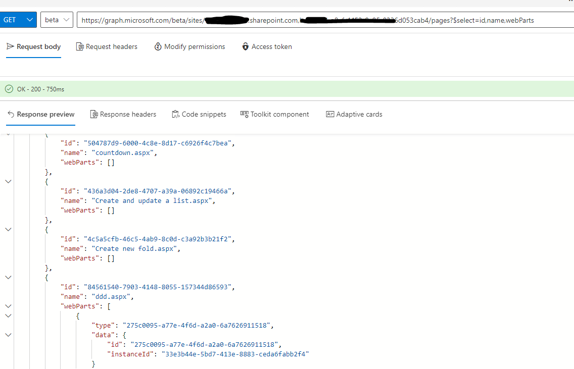574x369 pixels.
Task: Switch to the Response headers tab
Action: click(123, 114)
